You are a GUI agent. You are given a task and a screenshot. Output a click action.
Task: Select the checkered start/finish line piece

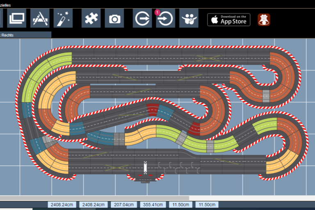[145, 168]
